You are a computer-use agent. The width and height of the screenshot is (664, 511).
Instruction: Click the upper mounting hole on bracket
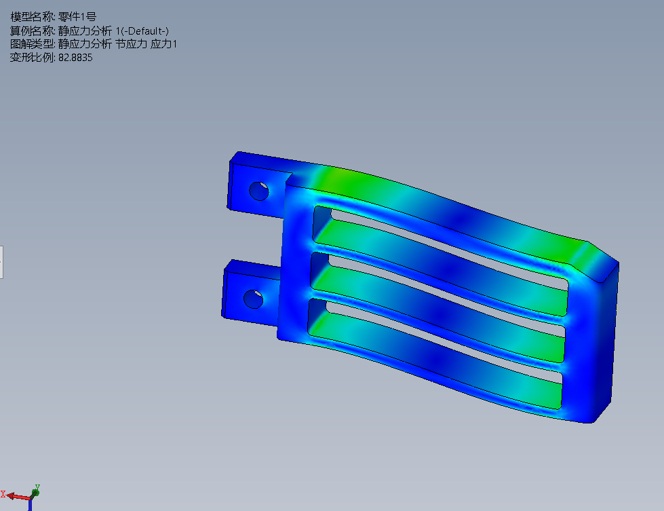coord(258,191)
